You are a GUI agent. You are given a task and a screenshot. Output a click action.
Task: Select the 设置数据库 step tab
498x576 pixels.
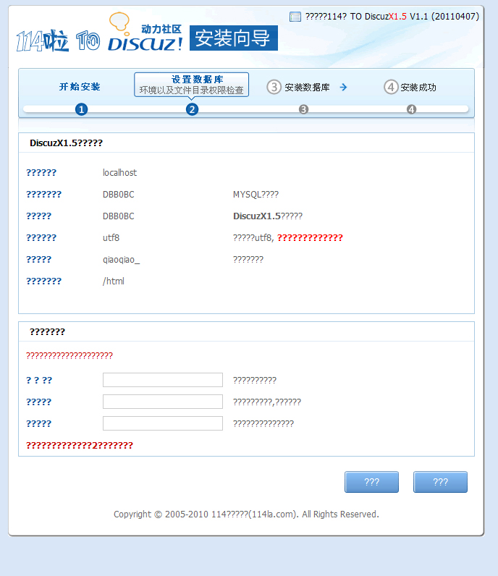(x=192, y=85)
